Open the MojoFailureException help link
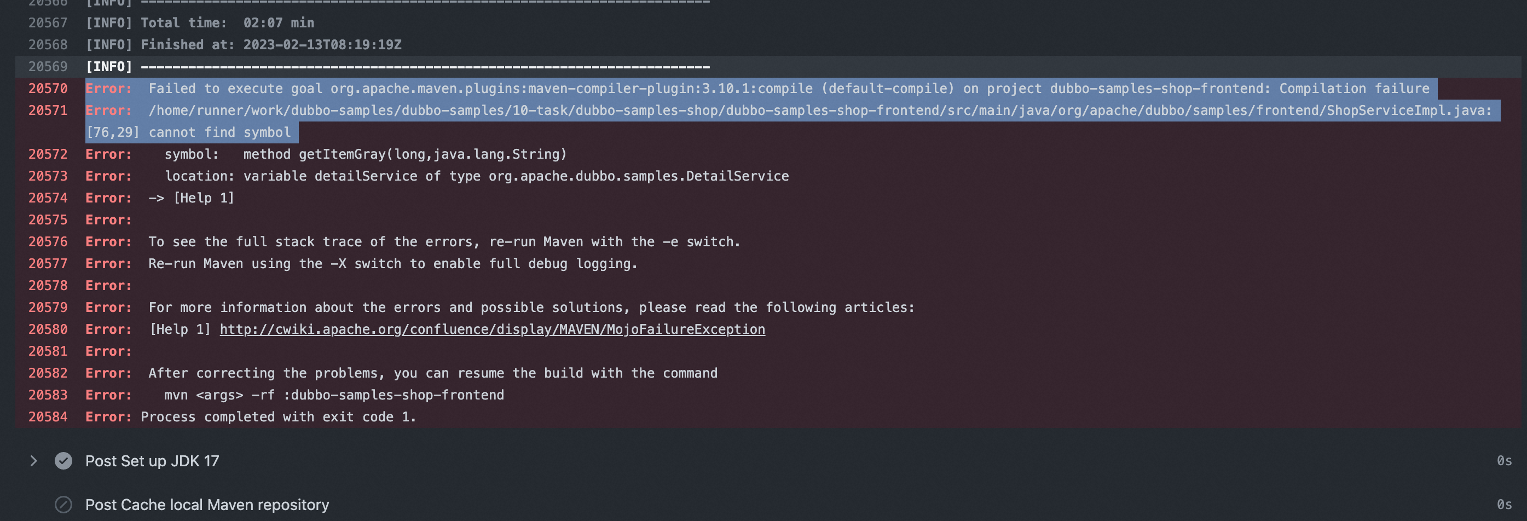Image resolution: width=1527 pixels, height=521 pixels. [x=492, y=329]
